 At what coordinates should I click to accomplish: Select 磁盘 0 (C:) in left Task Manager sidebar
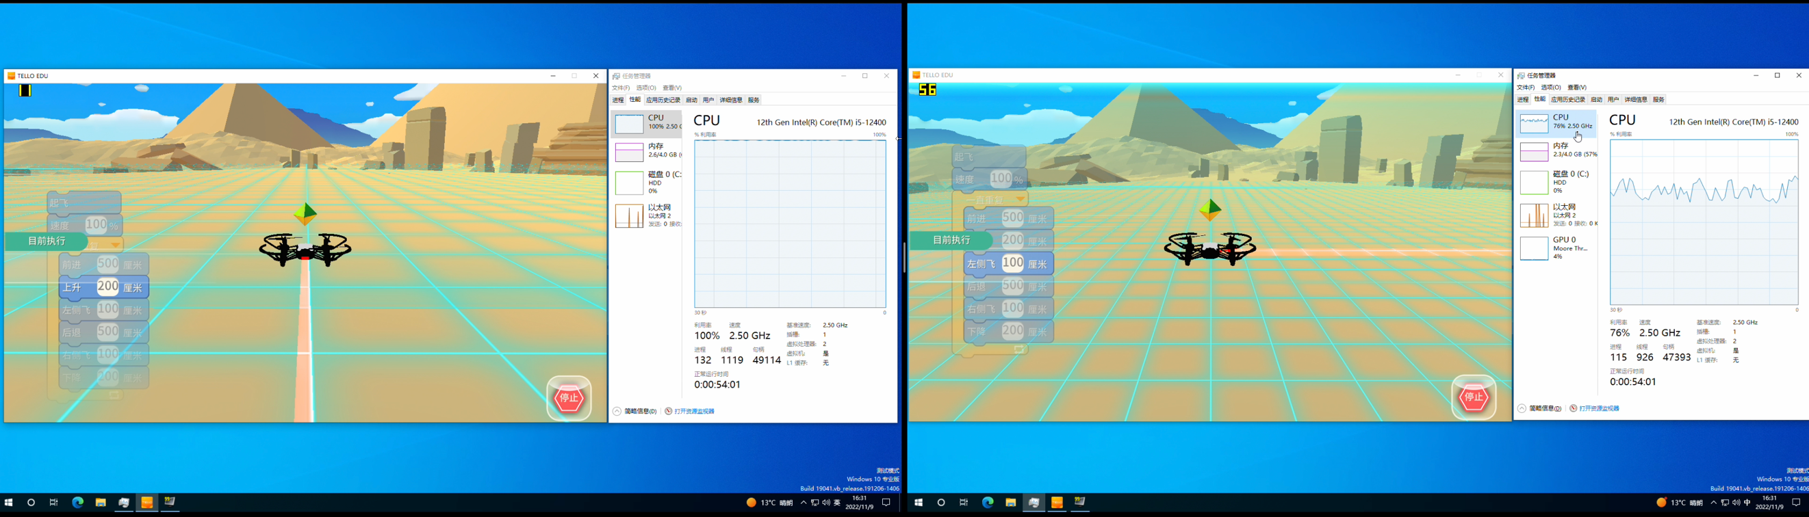point(646,183)
